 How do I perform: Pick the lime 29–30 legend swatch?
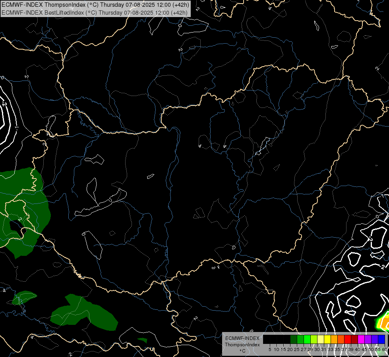pyautogui.click(x=314, y=339)
